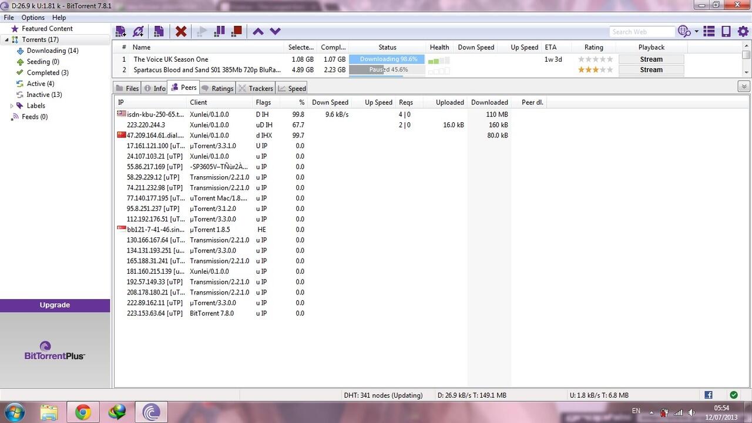Move torrent down in queue
This screenshot has height=423, width=752.
coord(275,32)
